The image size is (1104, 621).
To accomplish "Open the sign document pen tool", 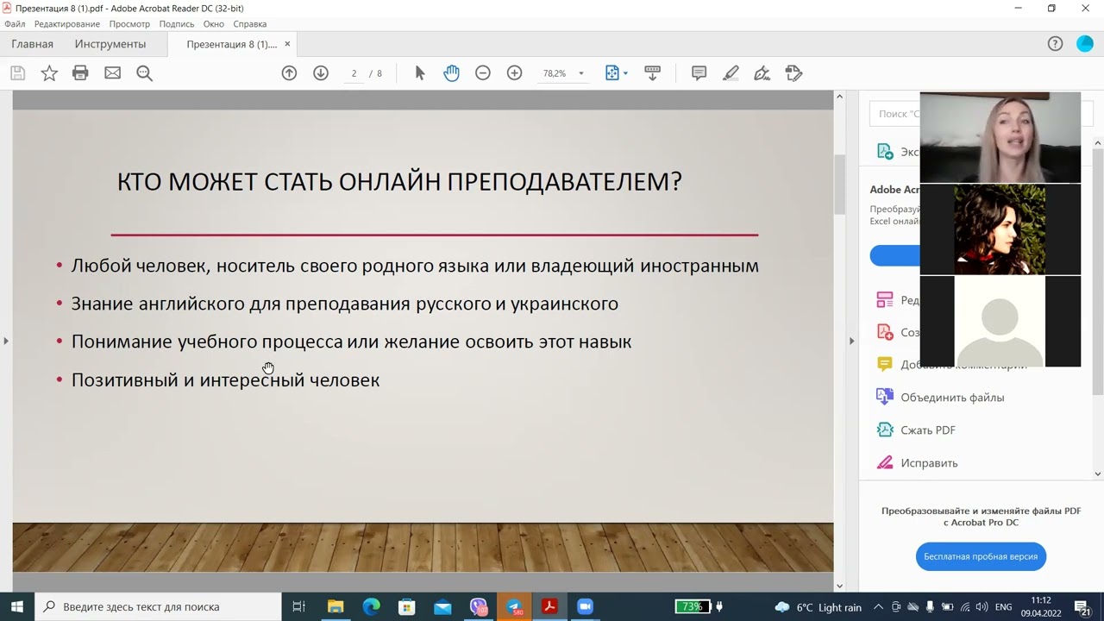I will click(x=762, y=73).
